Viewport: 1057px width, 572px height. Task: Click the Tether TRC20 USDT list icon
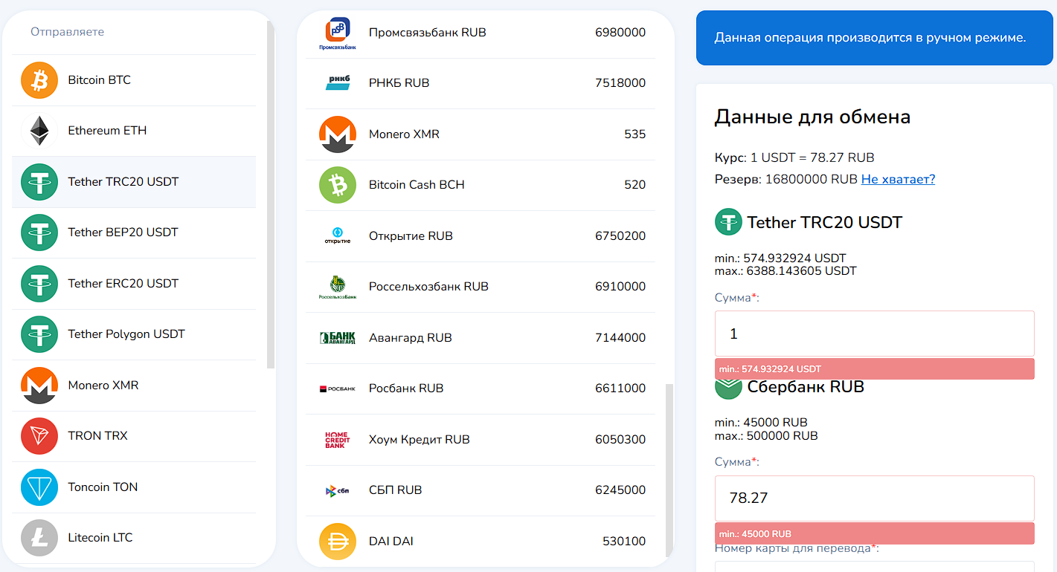coord(39,182)
